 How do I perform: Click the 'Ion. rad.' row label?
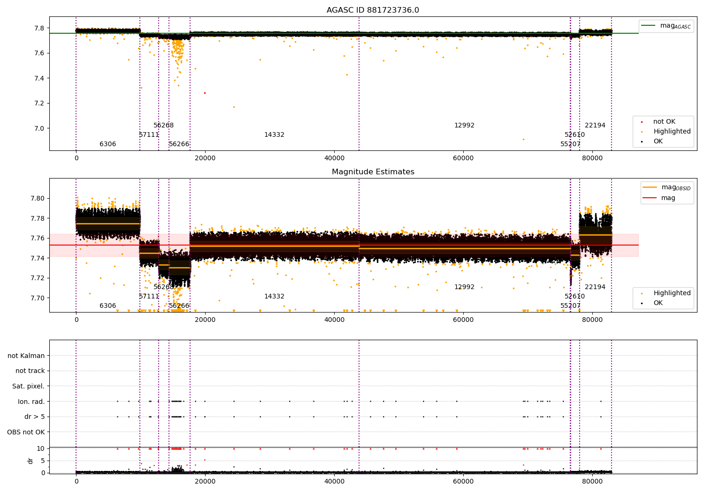tap(31, 402)
